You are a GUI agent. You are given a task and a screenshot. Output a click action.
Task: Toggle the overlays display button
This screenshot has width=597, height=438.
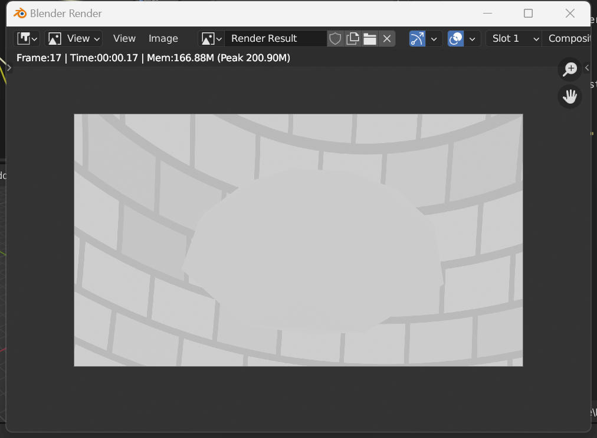click(x=456, y=39)
